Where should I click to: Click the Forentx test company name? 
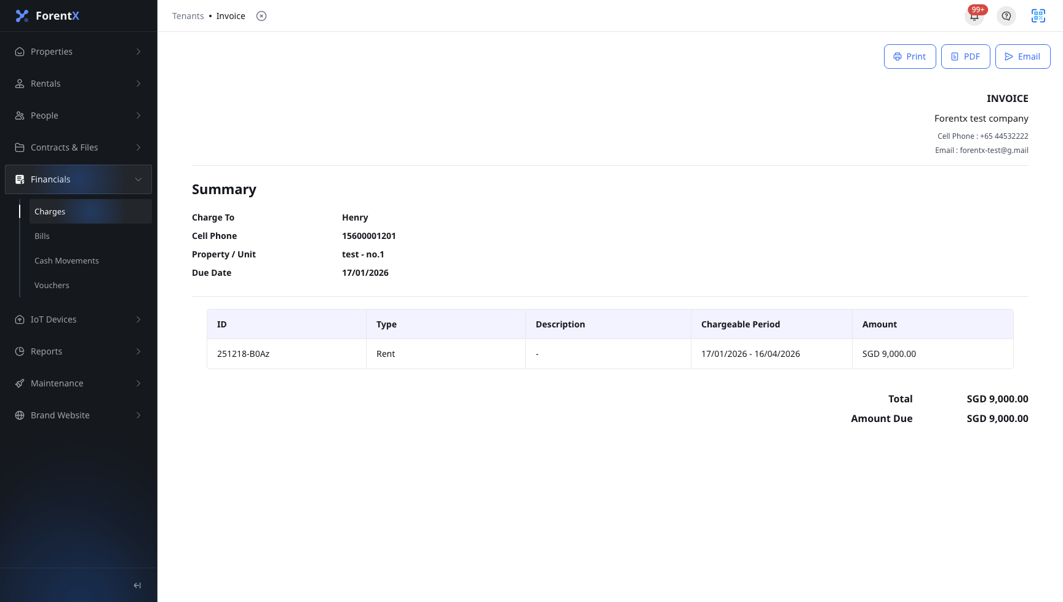tap(981, 119)
